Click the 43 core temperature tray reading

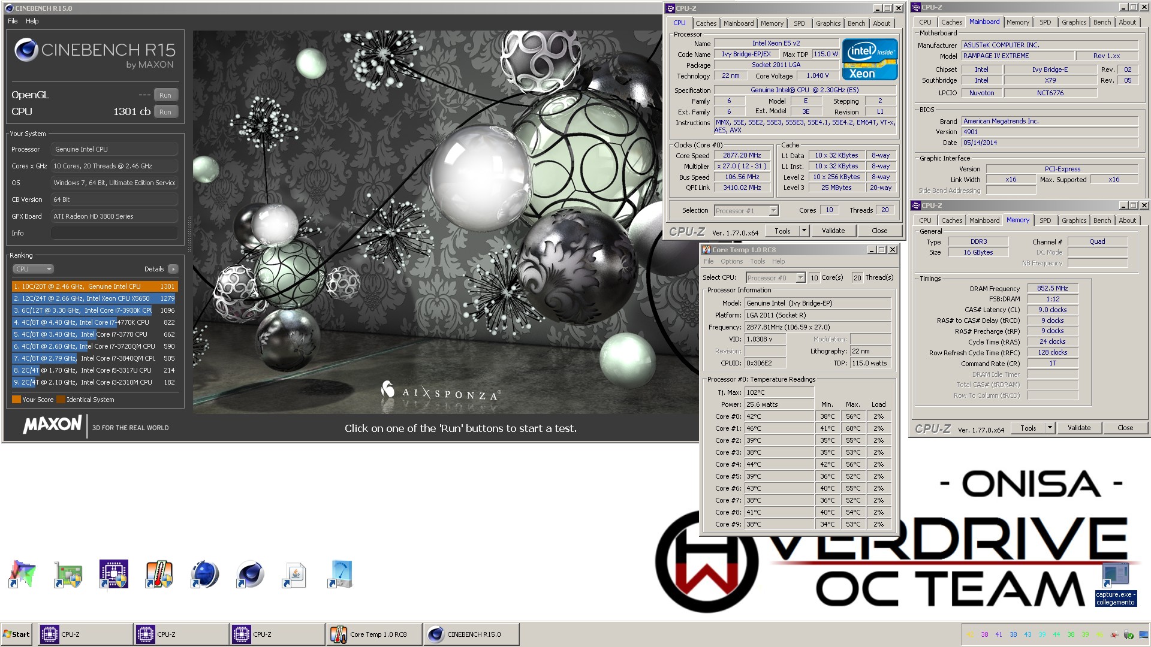(1028, 634)
